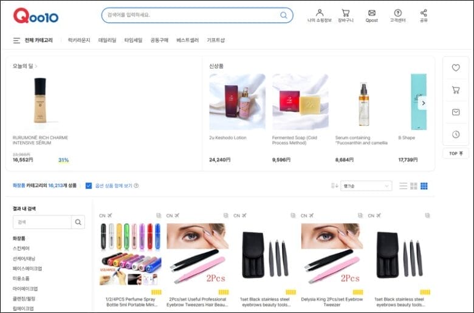Open wishlist heart icon in right sidebar
This screenshot has width=474, height=313.
point(455,68)
